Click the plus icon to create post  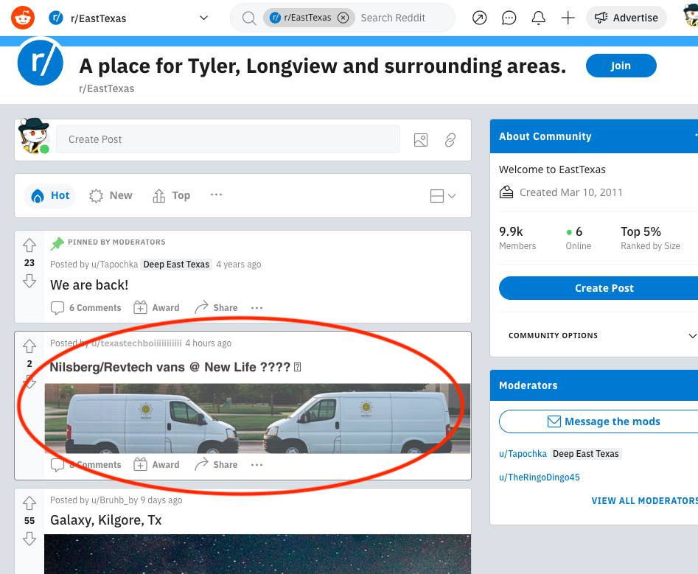click(568, 18)
